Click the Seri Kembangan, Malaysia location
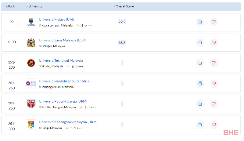 [x=57, y=107]
